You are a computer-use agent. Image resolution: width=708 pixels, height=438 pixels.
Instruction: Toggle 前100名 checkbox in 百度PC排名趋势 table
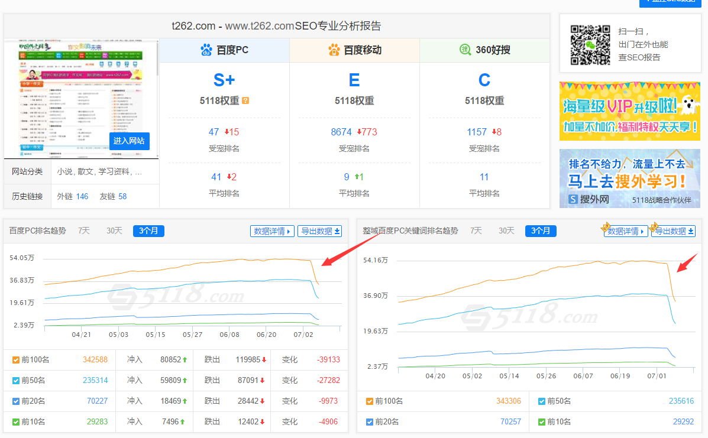16,360
